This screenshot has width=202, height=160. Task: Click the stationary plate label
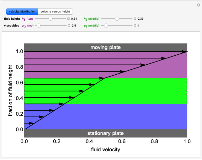point(105,133)
